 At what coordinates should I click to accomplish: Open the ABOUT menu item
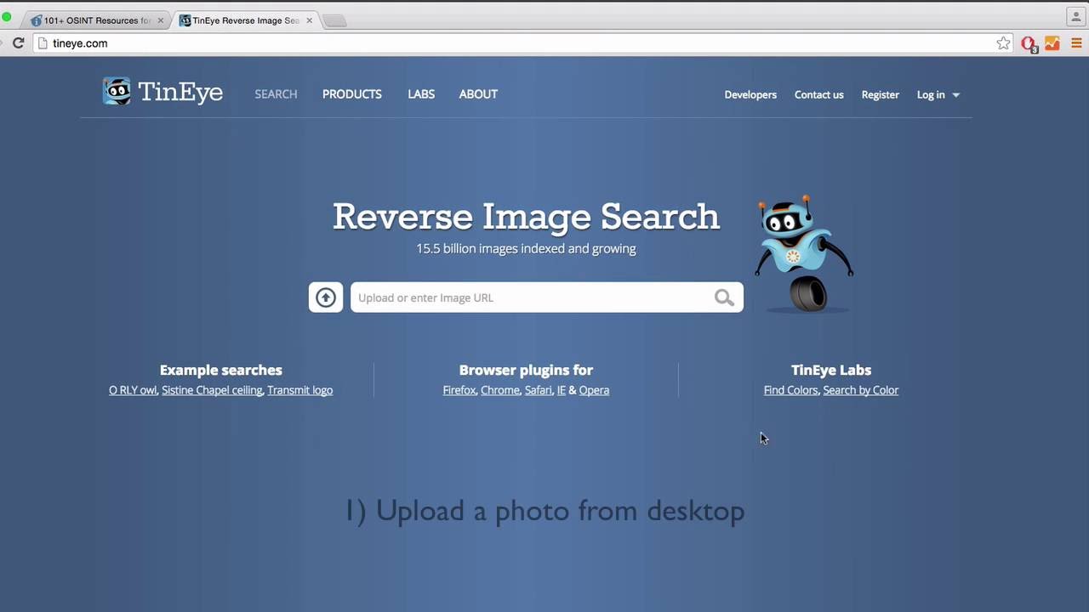coord(478,94)
